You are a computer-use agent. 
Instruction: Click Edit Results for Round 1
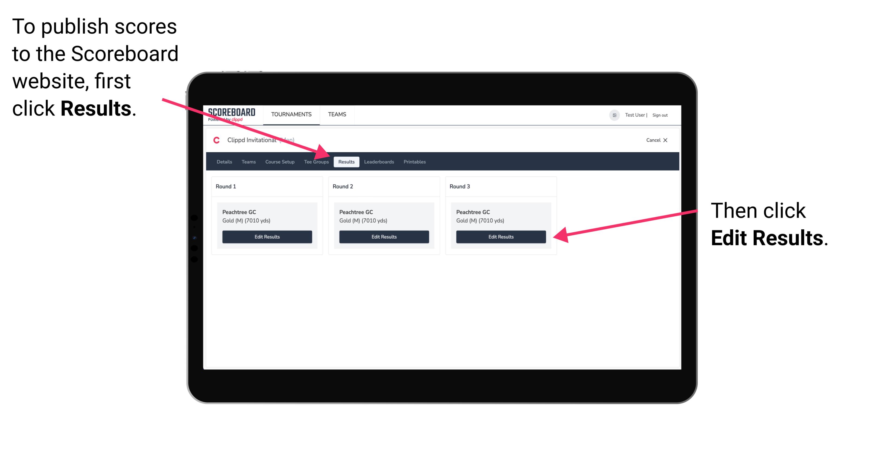(267, 237)
